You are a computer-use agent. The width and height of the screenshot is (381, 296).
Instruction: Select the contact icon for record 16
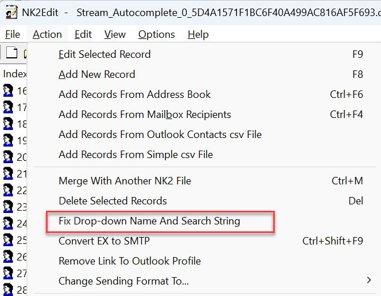point(8,90)
